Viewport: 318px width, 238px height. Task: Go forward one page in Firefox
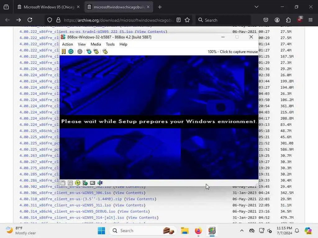pyautogui.click(x=19, y=20)
